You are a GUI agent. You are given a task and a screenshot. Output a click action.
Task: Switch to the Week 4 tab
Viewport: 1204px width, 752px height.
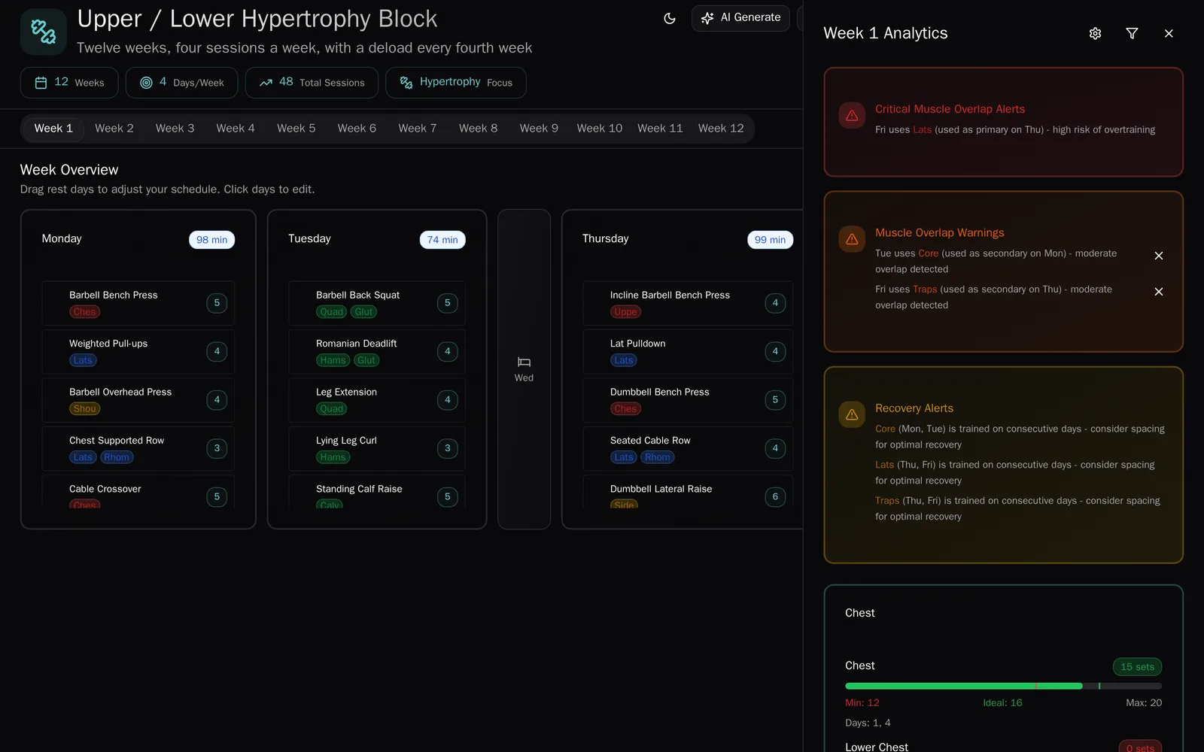tap(236, 129)
